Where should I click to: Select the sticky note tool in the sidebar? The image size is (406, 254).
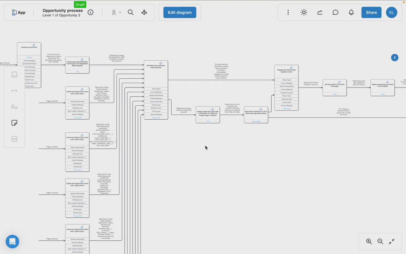click(14, 123)
